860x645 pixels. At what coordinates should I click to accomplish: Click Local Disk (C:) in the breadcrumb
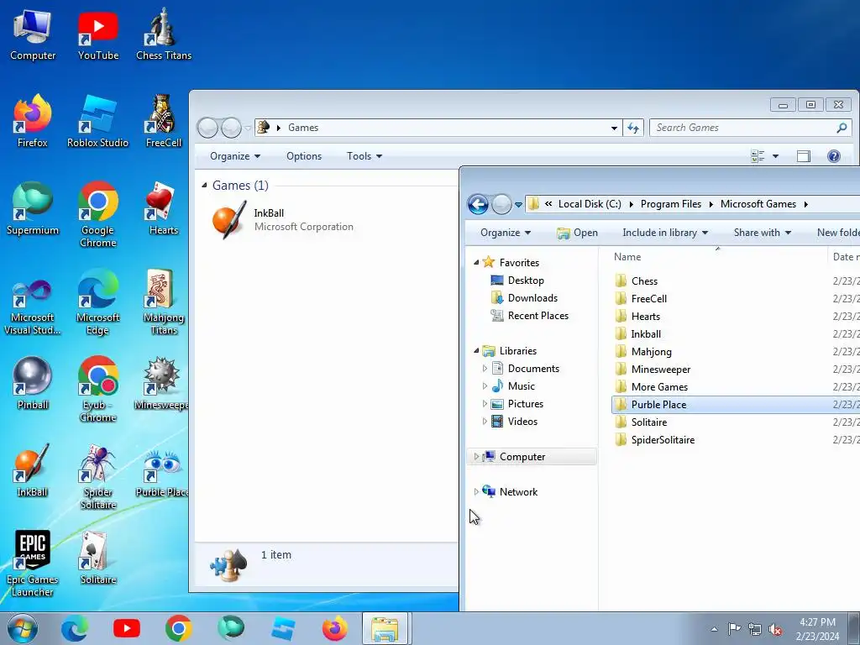pyautogui.click(x=590, y=204)
